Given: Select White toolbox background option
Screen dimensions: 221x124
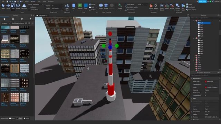Looking at the screenshot, I should pos(12,118).
